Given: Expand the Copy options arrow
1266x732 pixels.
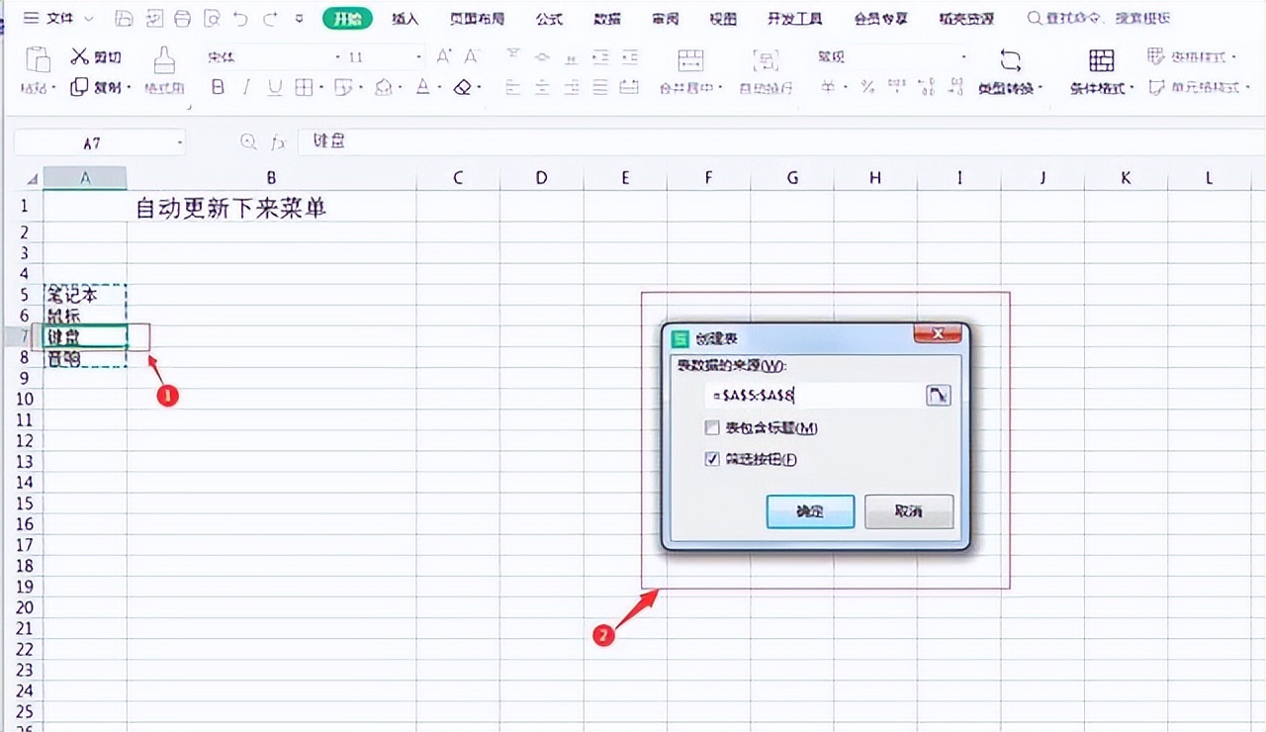Looking at the screenshot, I should (x=131, y=88).
